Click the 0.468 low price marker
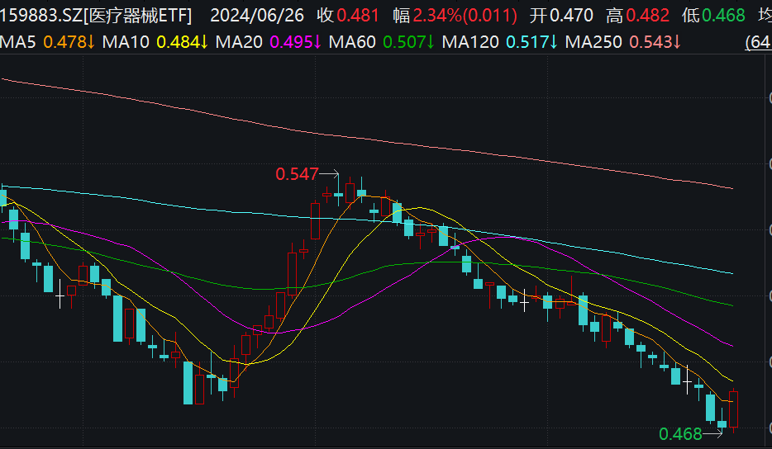This screenshot has height=449, width=772. (x=679, y=433)
